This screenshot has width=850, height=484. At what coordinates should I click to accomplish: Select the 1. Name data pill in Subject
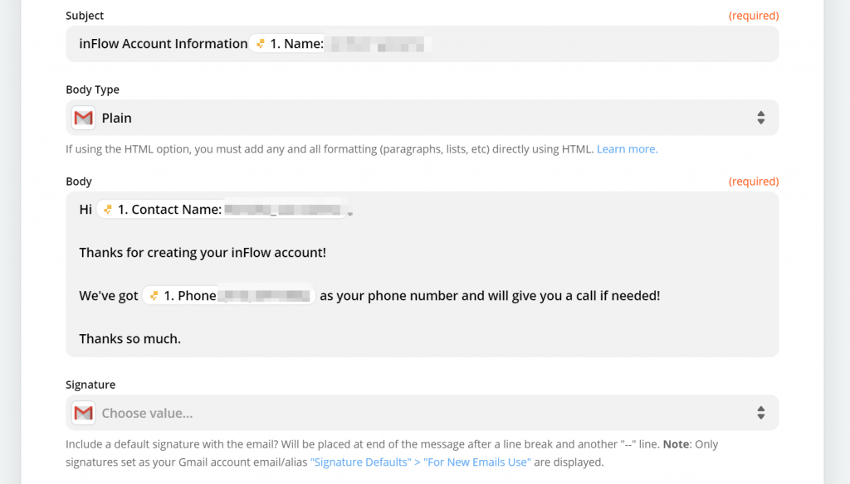tap(340, 44)
